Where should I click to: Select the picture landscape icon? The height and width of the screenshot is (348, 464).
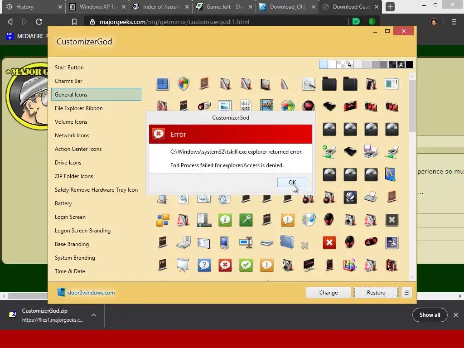(x=225, y=106)
